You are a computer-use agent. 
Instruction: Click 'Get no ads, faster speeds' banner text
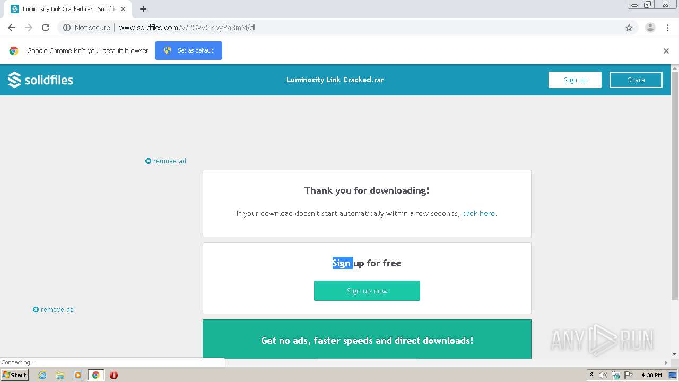tap(367, 341)
